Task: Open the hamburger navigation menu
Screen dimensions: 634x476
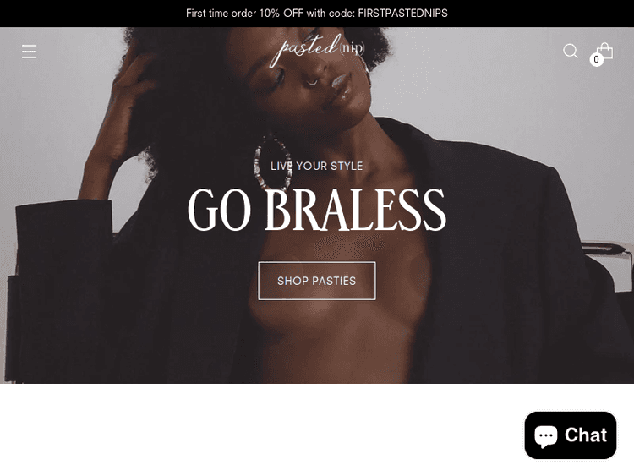Action: [29, 52]
